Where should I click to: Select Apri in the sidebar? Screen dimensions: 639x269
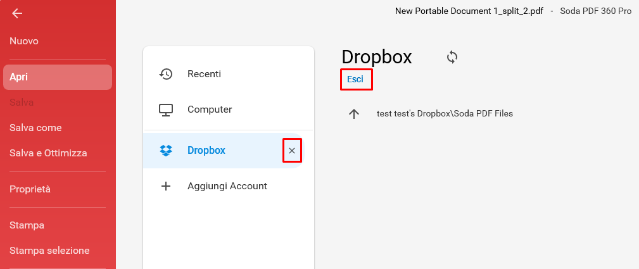(58, 77)
